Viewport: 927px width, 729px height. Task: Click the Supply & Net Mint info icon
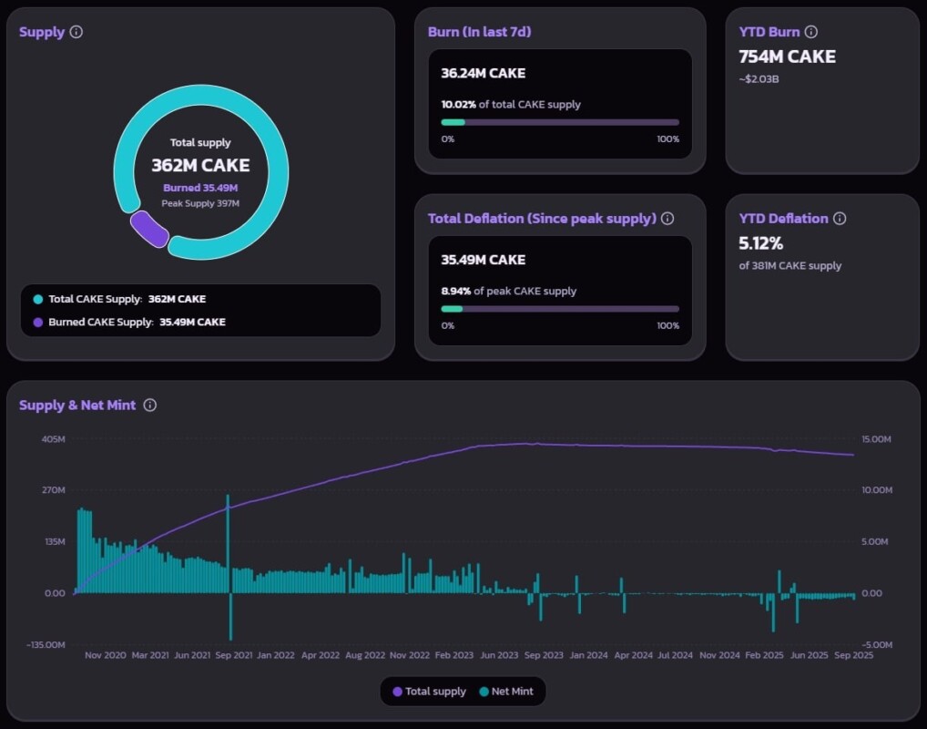pyautogui.click(x=150, y=405)
